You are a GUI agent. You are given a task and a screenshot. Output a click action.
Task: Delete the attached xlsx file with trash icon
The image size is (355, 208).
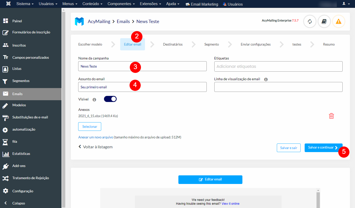pyautogui.click(x=331, y=116)
